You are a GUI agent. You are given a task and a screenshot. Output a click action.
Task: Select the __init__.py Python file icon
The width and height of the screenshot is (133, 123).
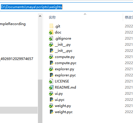(51, 45)
